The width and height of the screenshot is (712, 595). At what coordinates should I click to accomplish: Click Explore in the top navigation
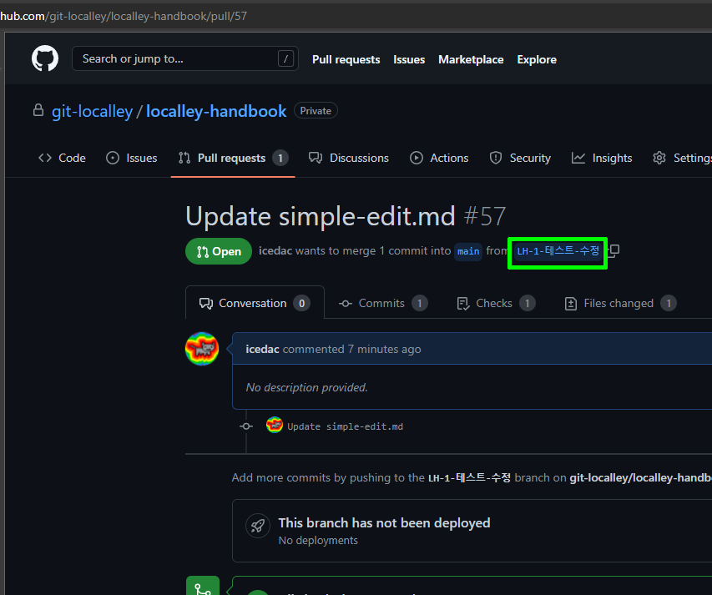[x=537, y=59]
